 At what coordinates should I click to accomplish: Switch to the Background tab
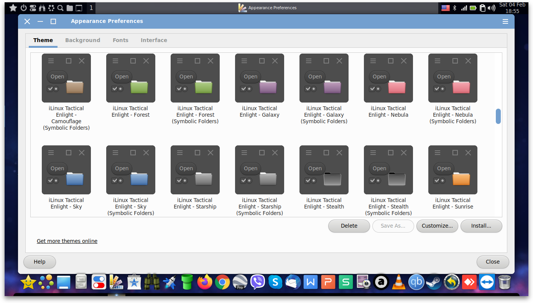(82, 40)
